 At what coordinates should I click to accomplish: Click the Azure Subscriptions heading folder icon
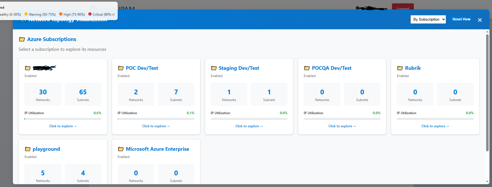click(x=22, y=39)
